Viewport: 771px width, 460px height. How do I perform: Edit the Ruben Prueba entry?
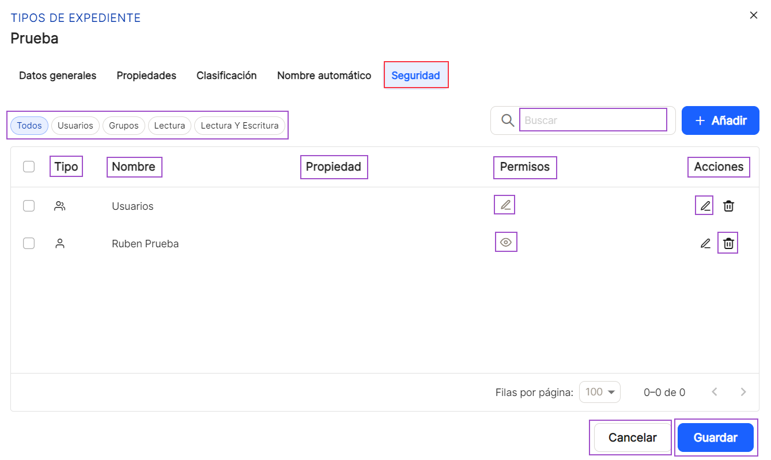coord(705,243)
